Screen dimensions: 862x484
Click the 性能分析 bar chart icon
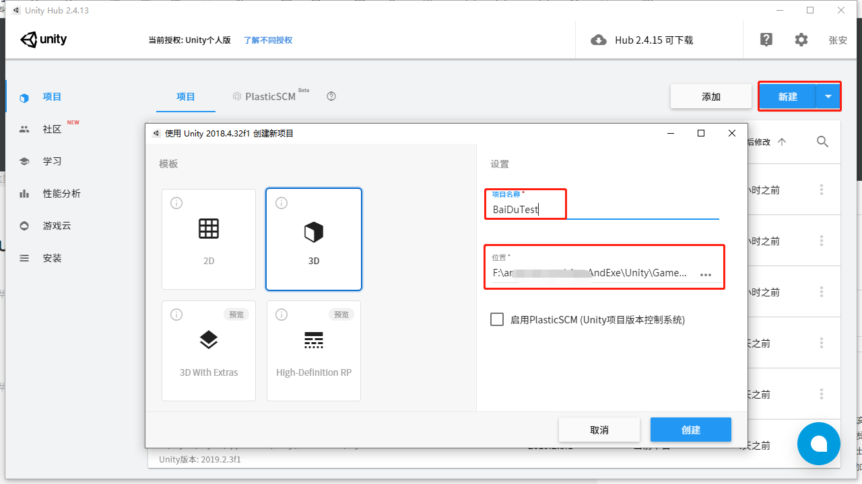[24, 194]
